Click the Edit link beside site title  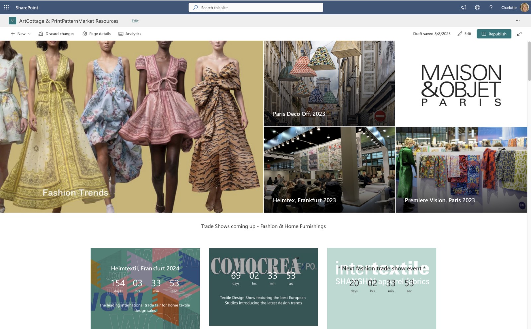tap(135, 21)
